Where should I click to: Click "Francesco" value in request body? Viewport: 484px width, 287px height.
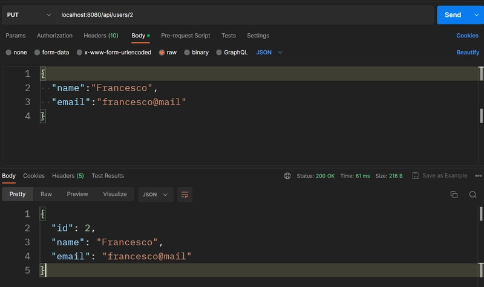[122, 88]
